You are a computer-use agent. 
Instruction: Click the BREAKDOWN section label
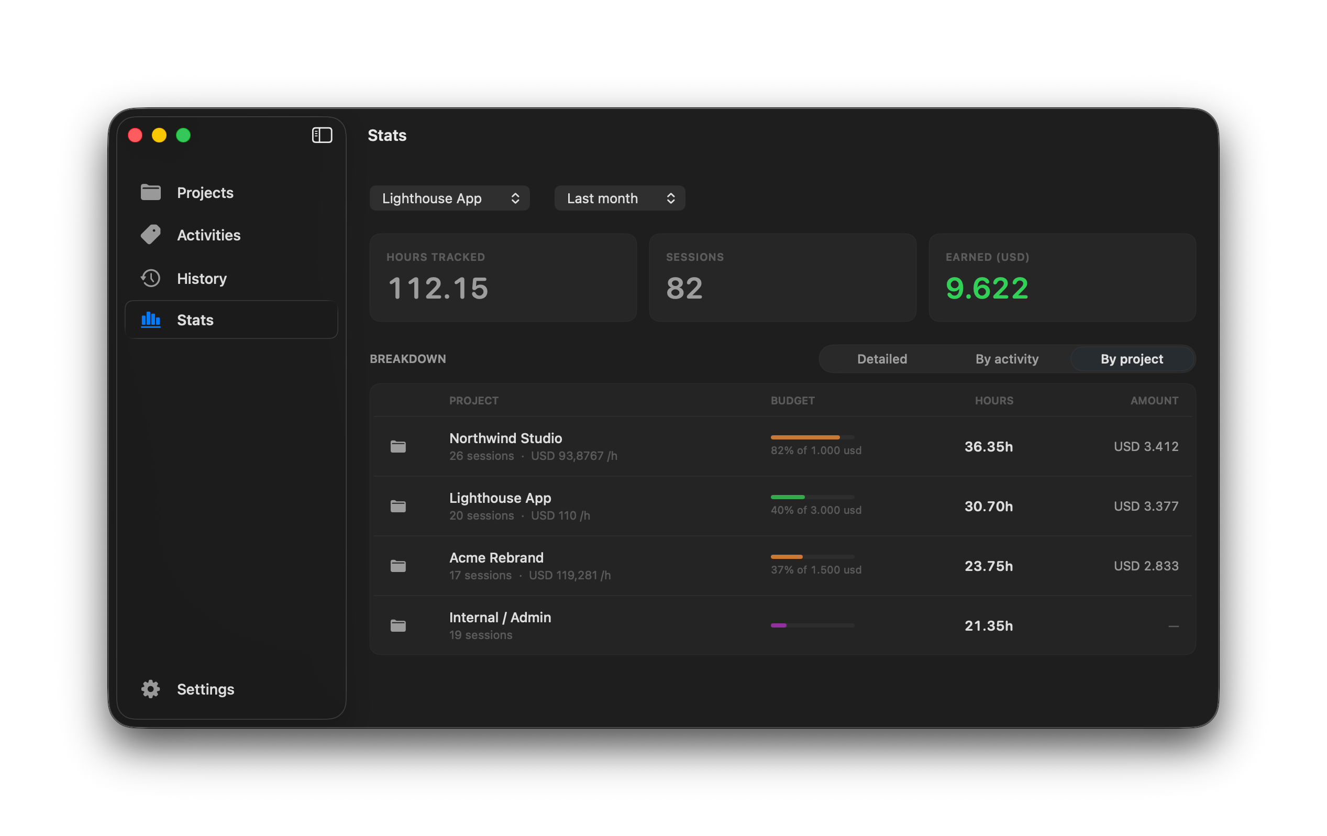pyautogui.click(x=408, y=359)
